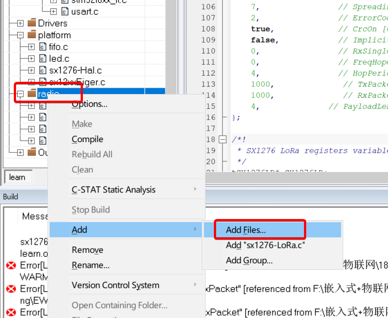Click the led.c file icon

click(x=43, y=59)
